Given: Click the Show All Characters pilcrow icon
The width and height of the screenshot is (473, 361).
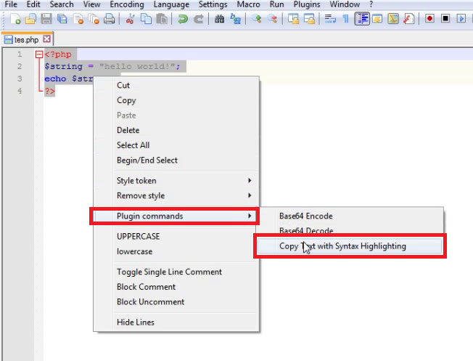Looking at the screenshot, I should point(345,19).
